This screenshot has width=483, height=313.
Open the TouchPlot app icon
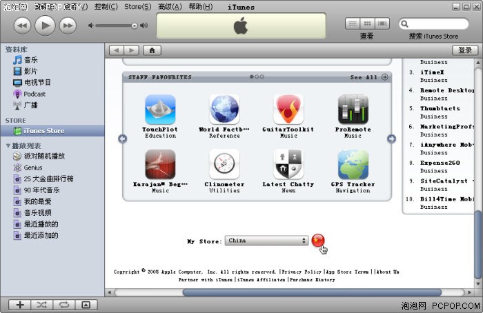pos(160,110)
